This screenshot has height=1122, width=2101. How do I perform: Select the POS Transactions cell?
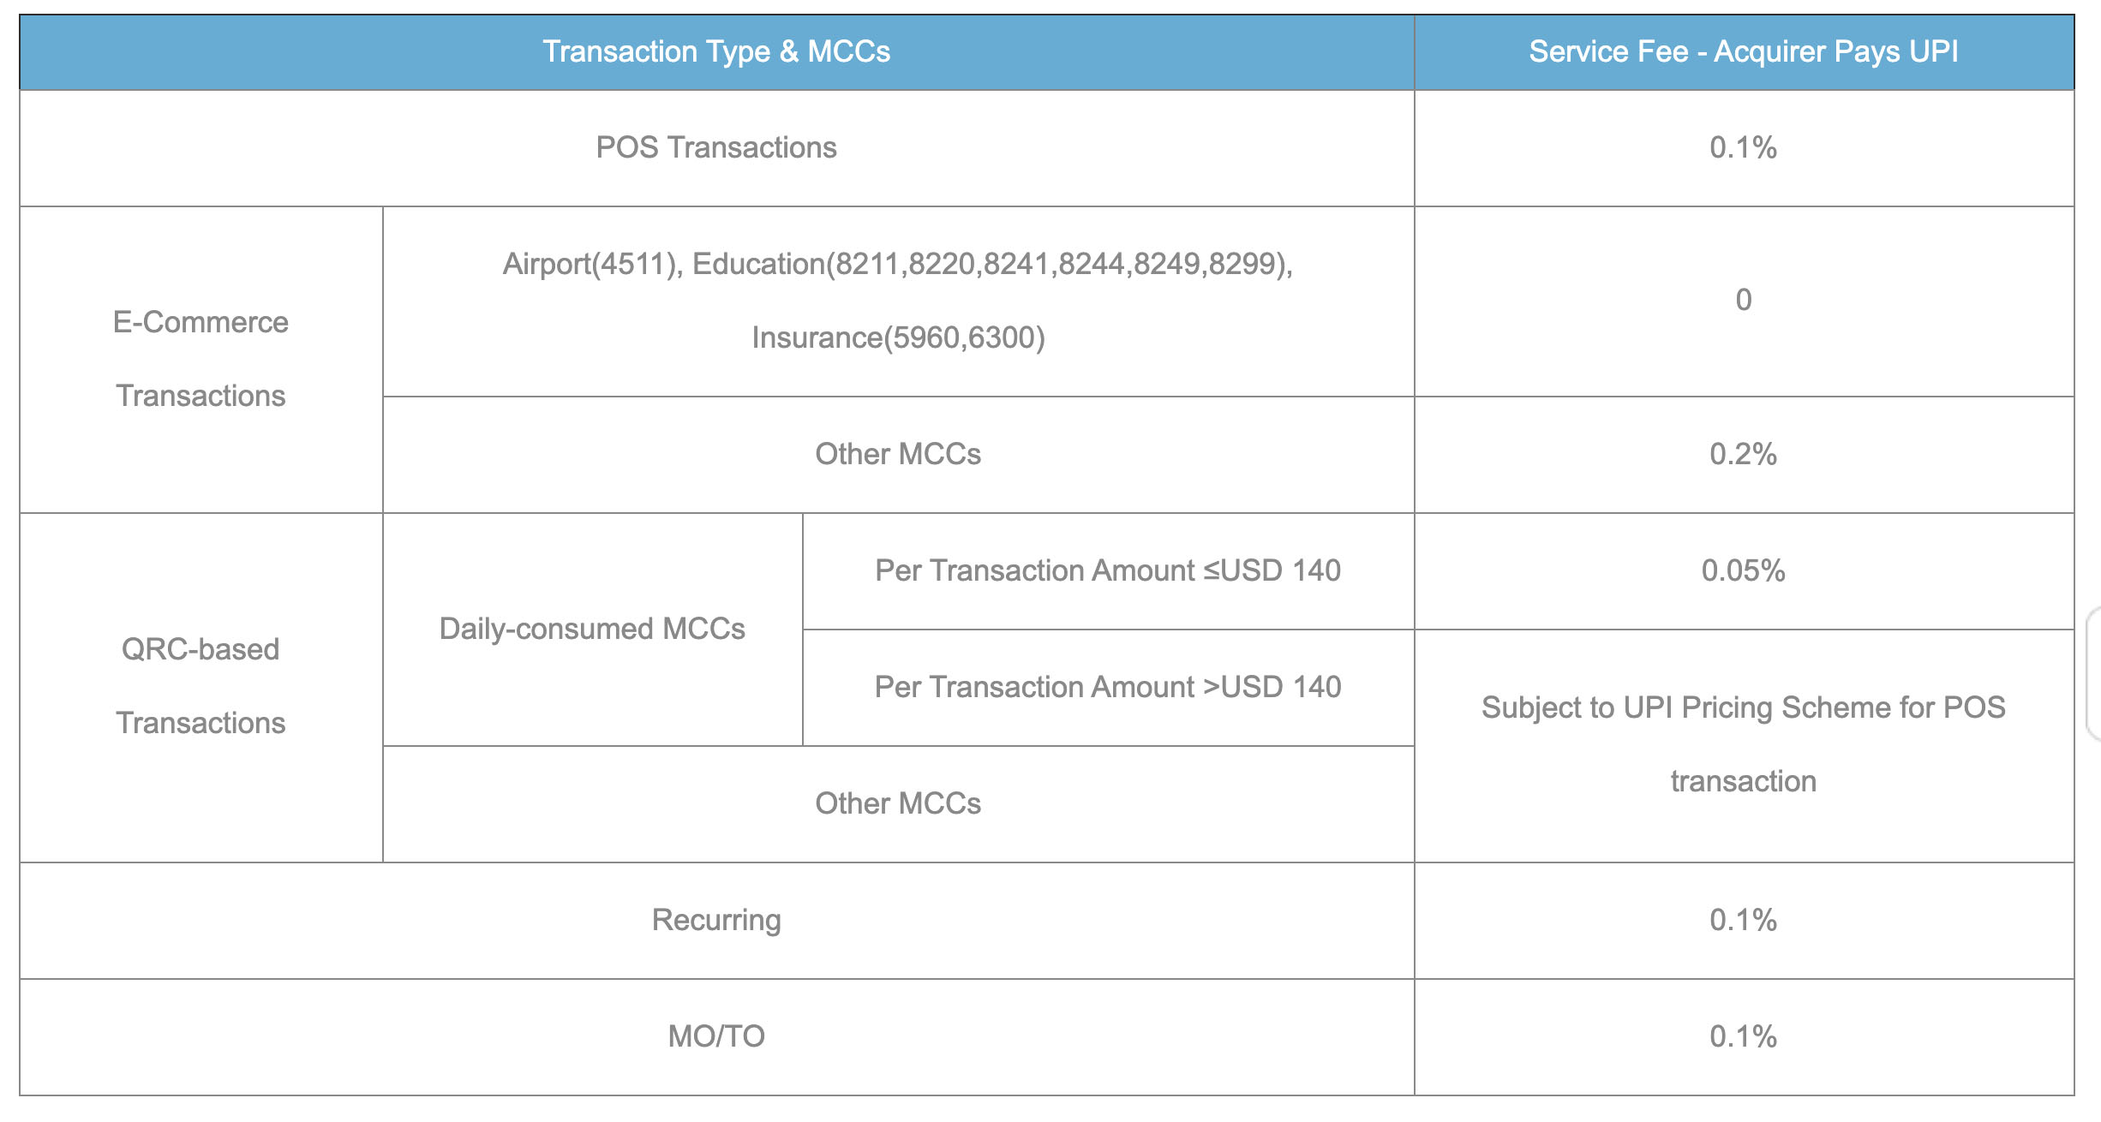coord(716,147)
